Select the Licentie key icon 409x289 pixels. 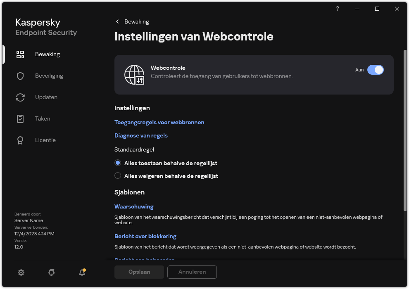tap(20, 140)
